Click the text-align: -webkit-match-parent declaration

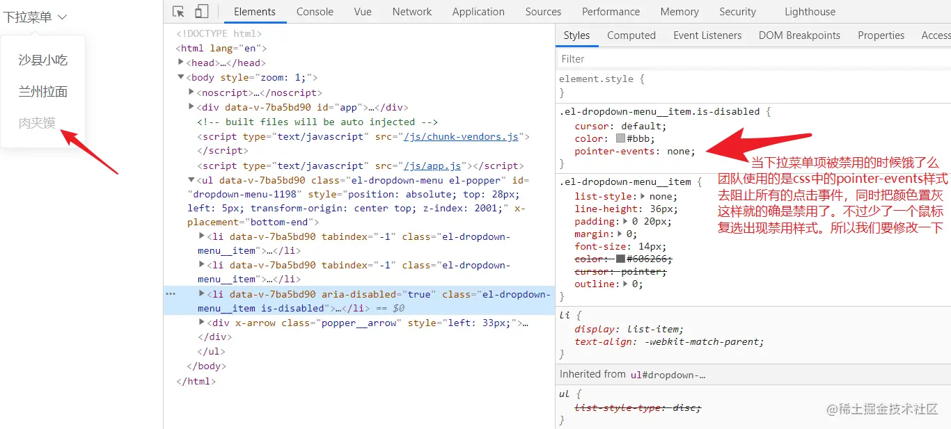tap(669, 341)
